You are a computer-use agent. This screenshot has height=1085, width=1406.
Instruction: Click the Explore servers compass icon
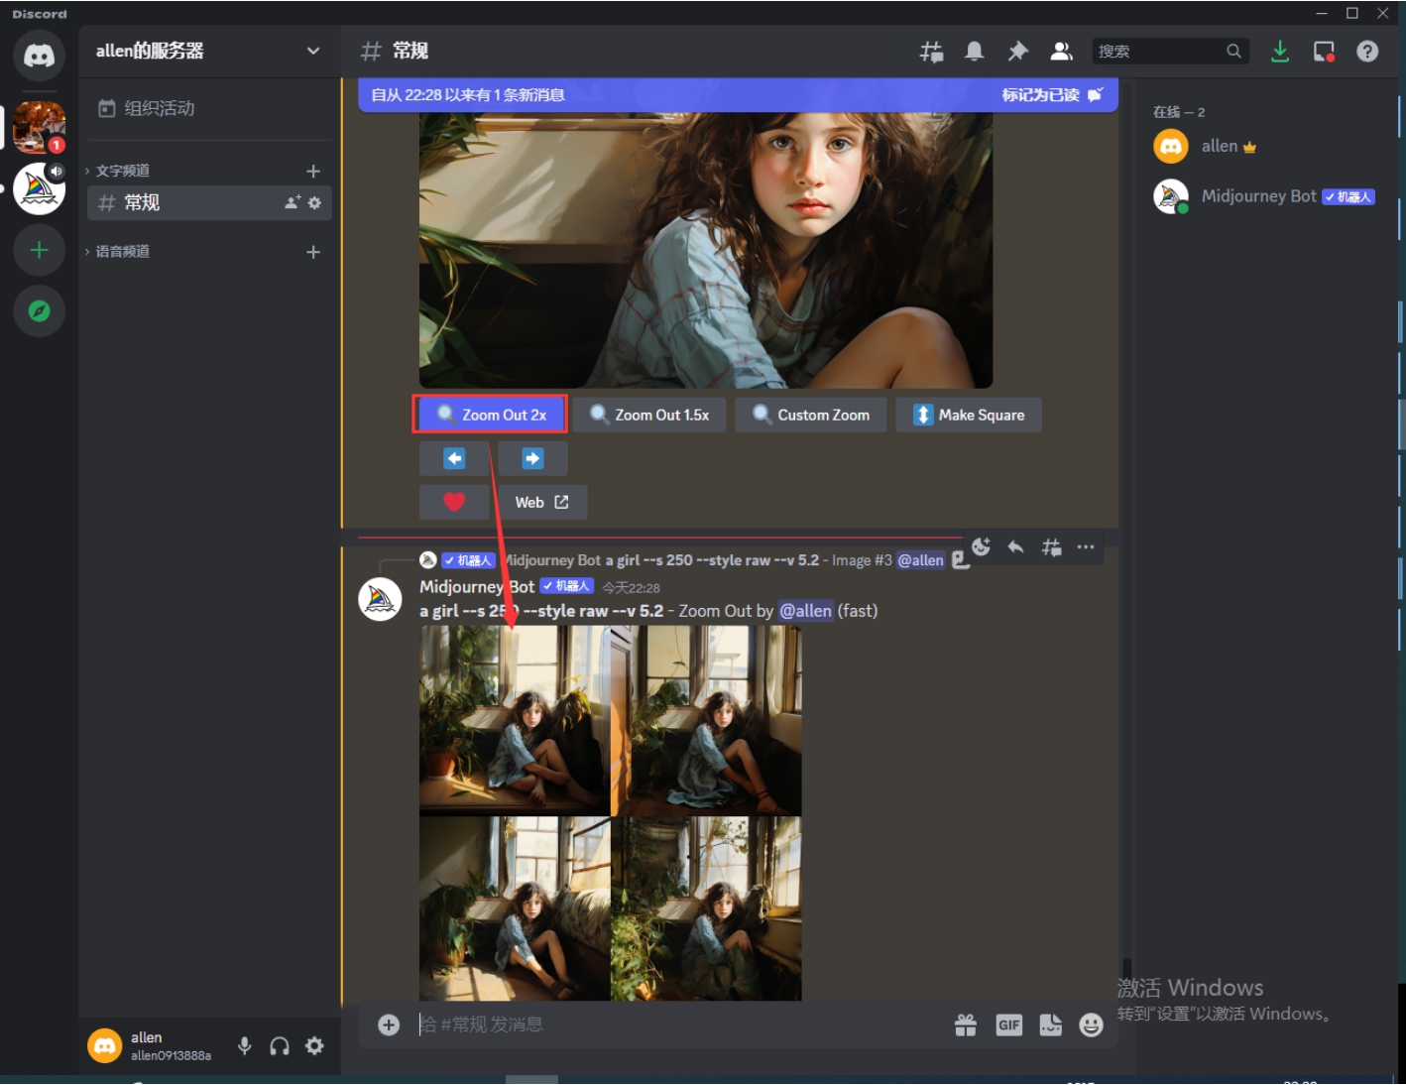coord(39,311)
